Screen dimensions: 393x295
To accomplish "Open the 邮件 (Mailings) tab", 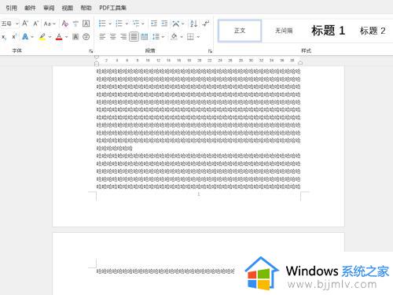I will [x=30, y=8].
